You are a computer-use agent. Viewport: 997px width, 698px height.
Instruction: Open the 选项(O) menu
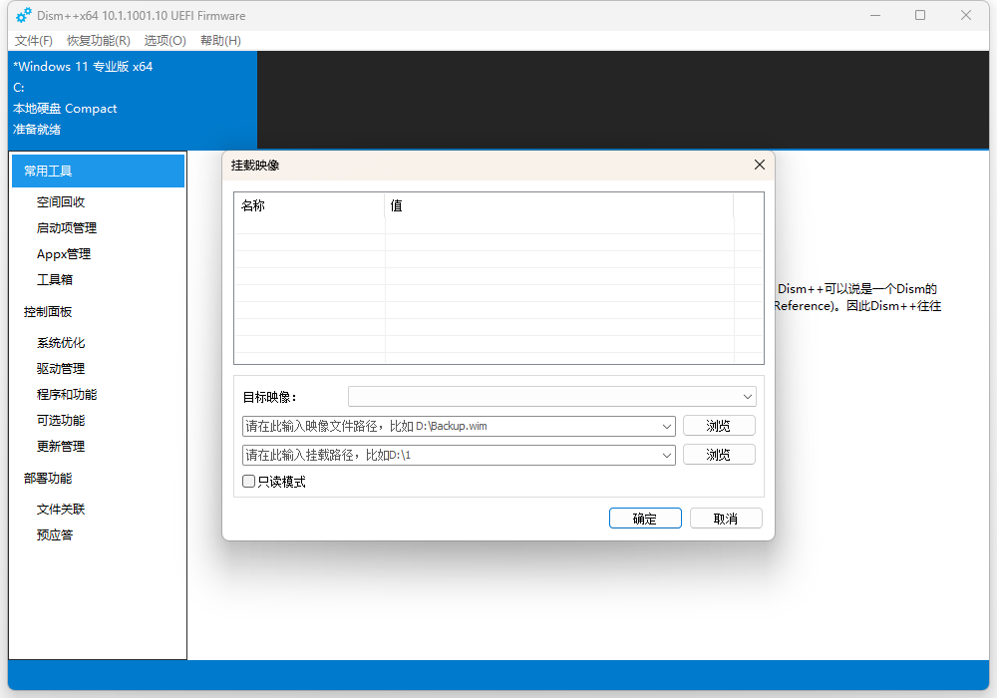point(165,41)
